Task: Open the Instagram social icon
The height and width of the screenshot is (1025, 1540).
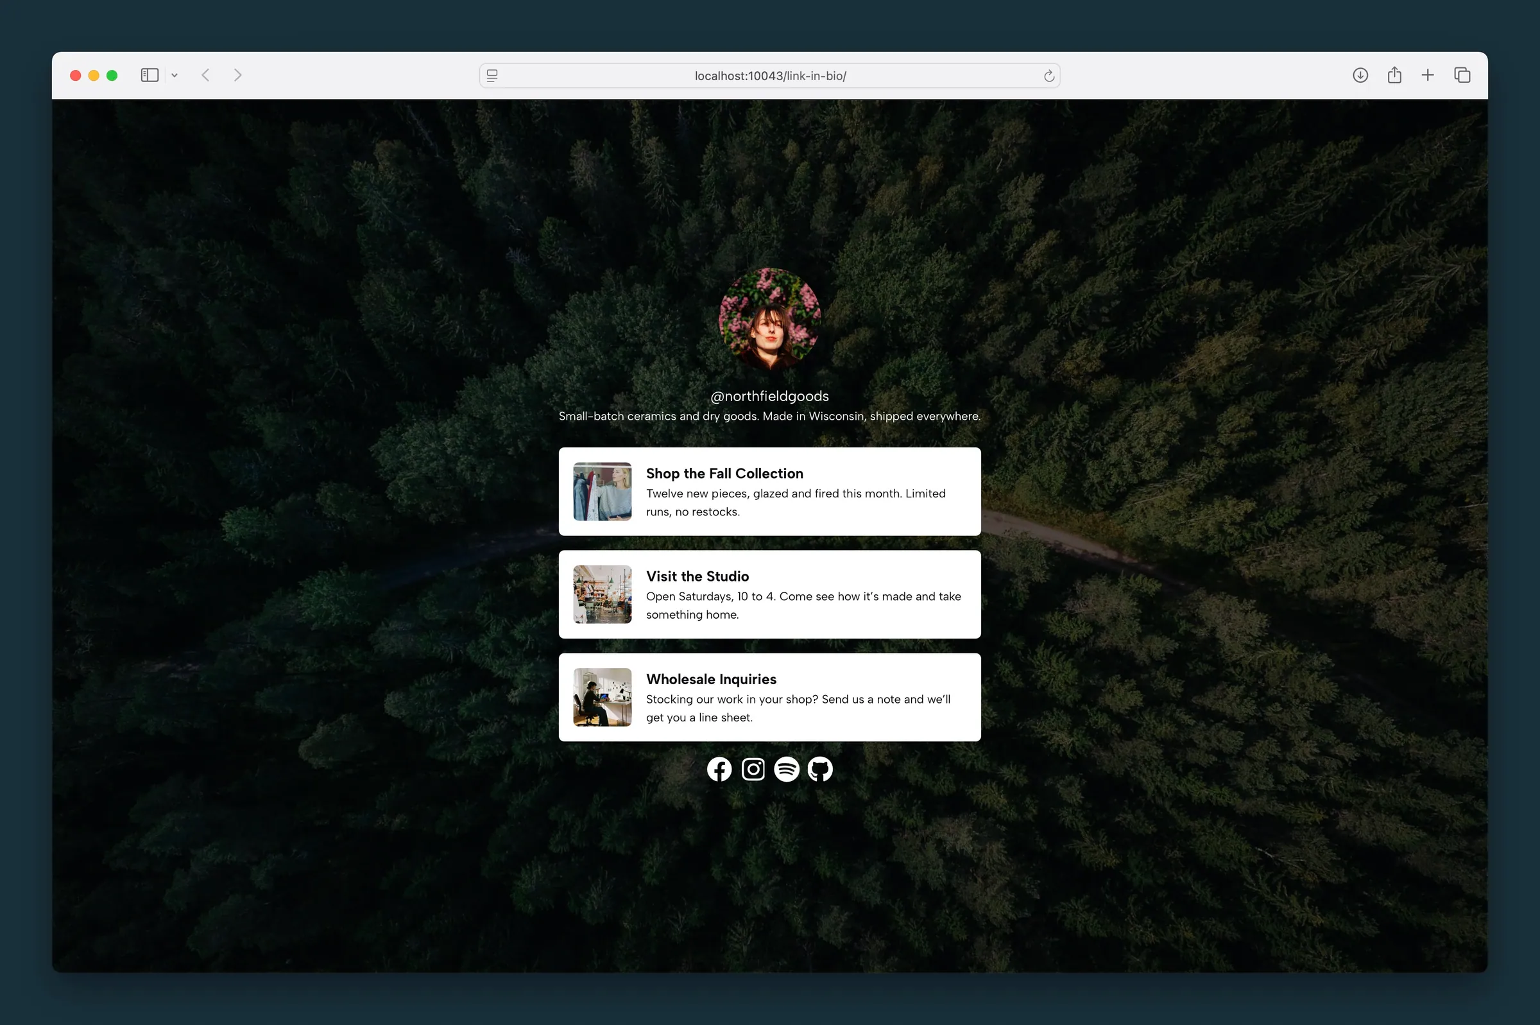Action: click(x=753, y=770)
